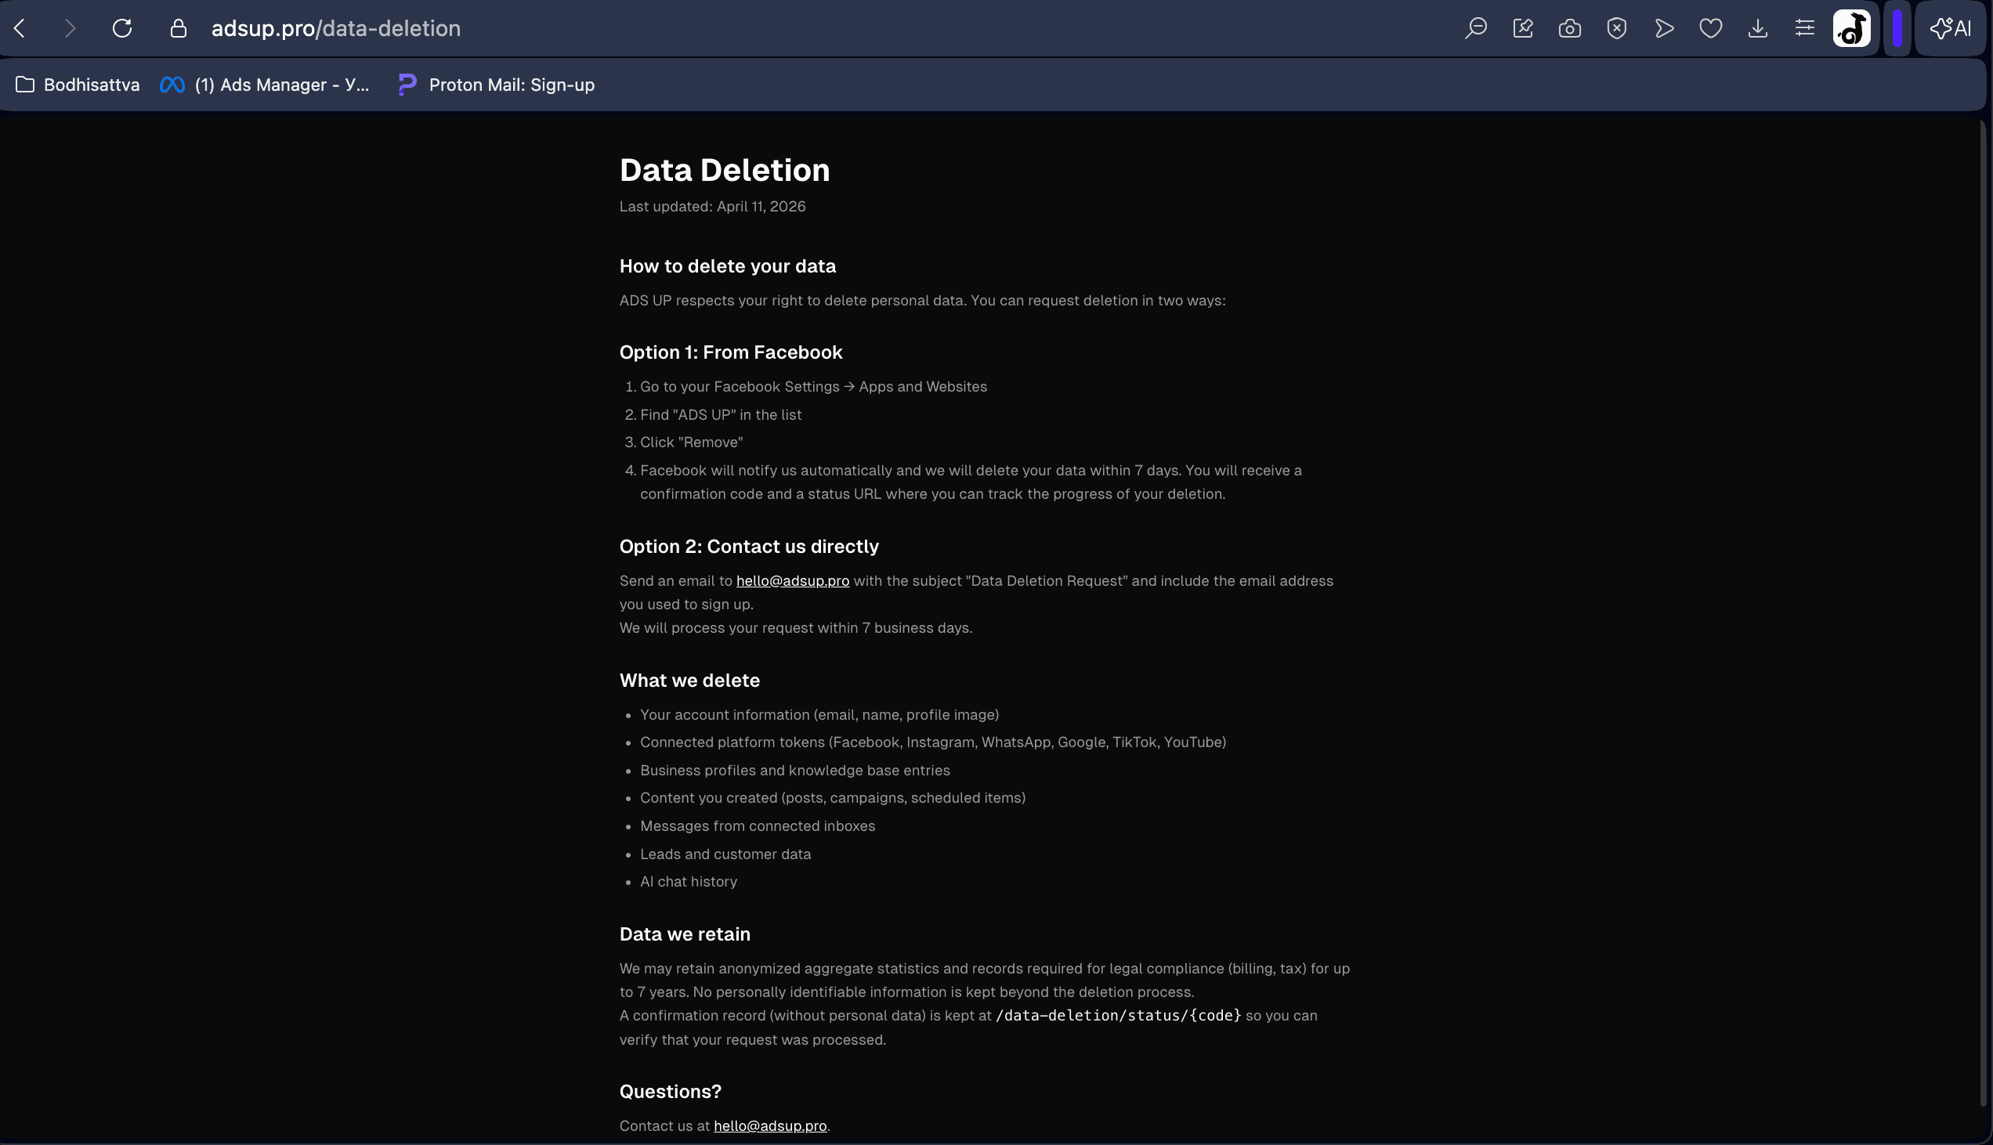Open the AI assistant button
This screenshot has height=1145, width=1993.
(1951, 28)
